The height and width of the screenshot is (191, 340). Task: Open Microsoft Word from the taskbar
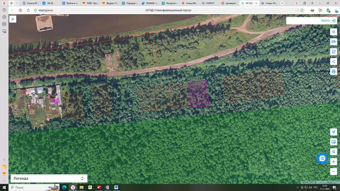(x=116, y=187)
